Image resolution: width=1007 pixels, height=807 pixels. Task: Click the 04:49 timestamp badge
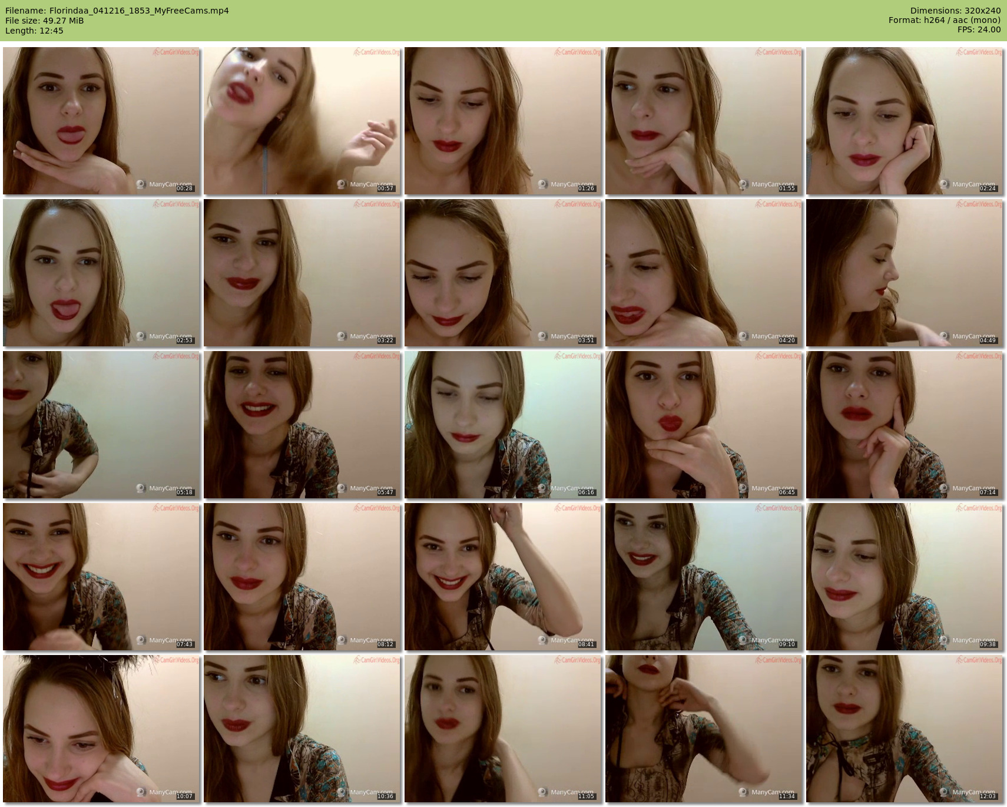tap(988, 340)
